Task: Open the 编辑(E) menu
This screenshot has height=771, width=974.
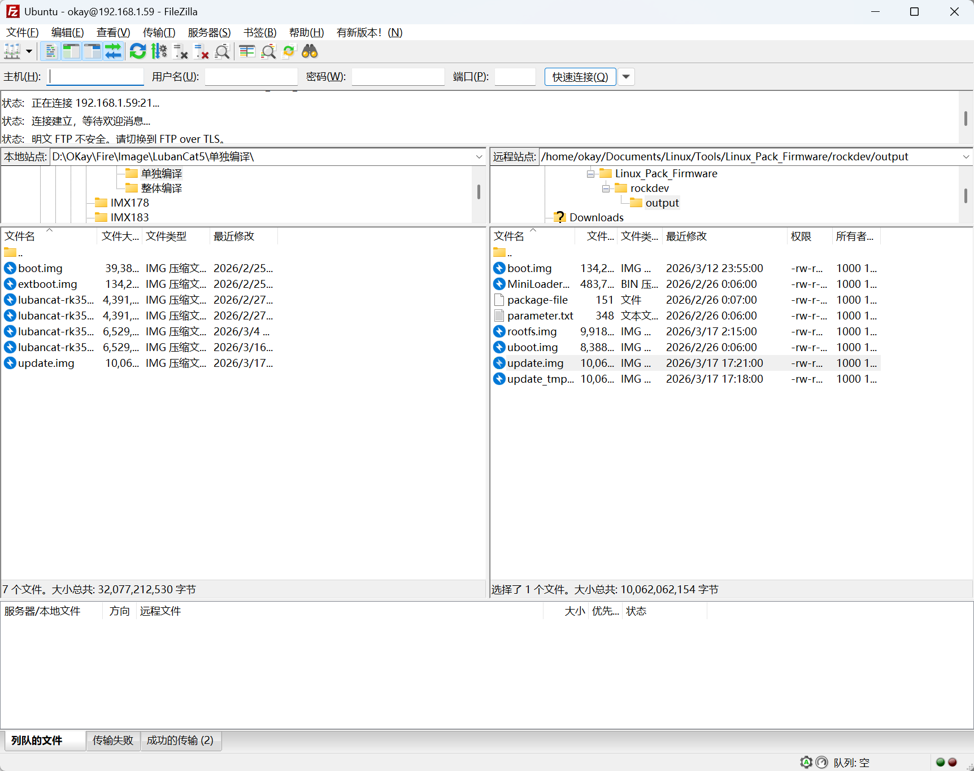Action: [x=68, y=33]
